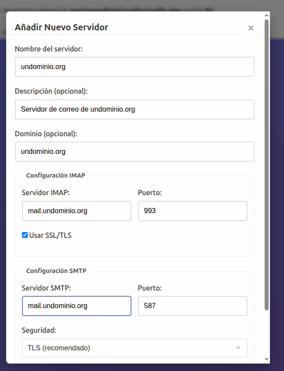Focus the Descripción (opcional) text field
Viewport: 284px width, 371px height.
(x=135, y=109)
